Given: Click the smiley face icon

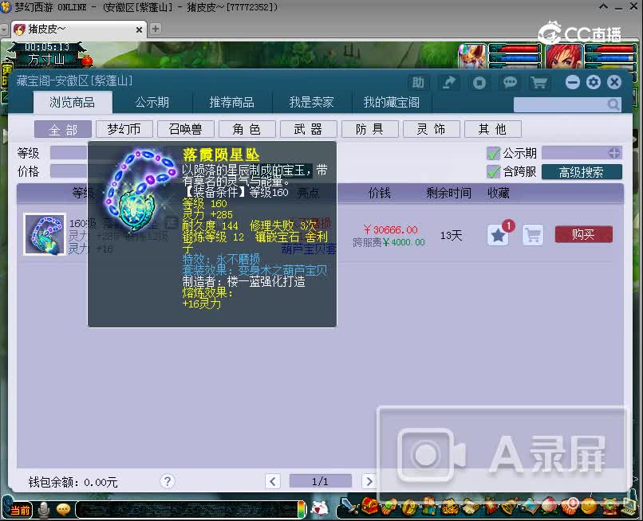Looking at the screenshot, I should coord(590,507).
